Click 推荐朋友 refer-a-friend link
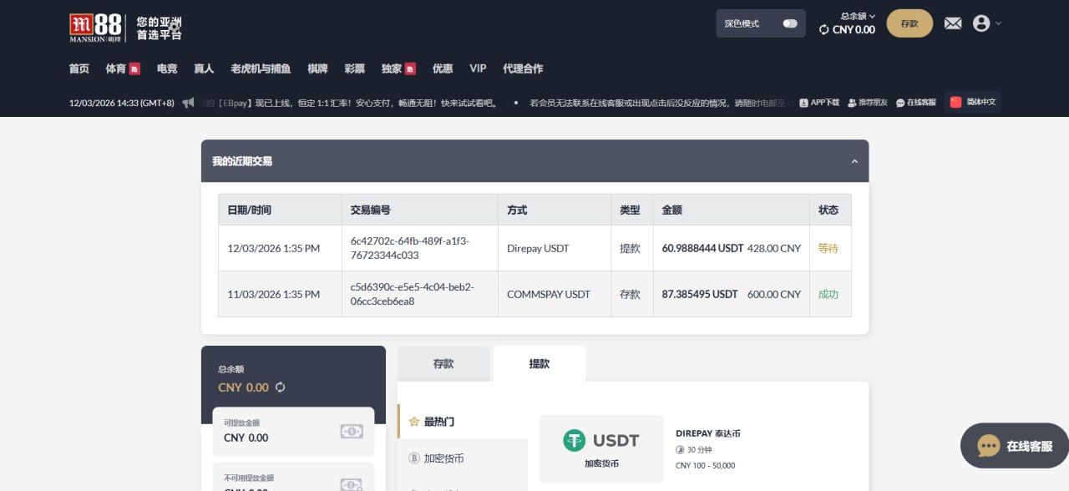Image resolution: width=1069 pixels, height=491 pixels. click(x=867, y=103)
